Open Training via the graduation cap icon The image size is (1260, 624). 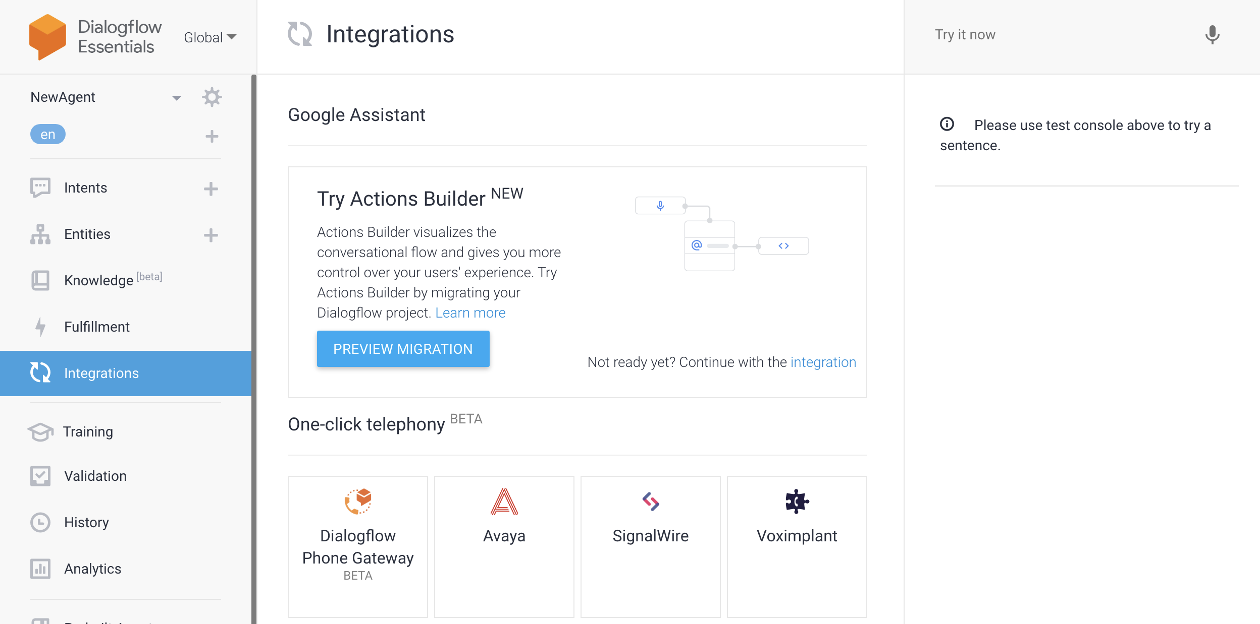pyautogui.click(x=40, y=431)
